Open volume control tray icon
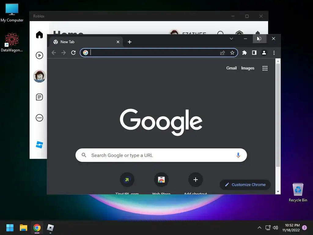 pyautogui.click(x=275, y=228)
